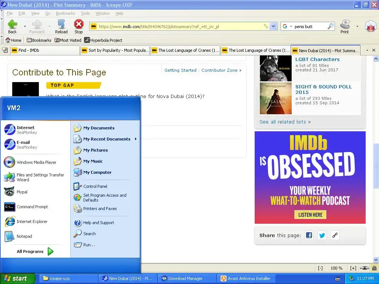Open the Tools menu
The image size is (379, 284).
pos(85,13)
